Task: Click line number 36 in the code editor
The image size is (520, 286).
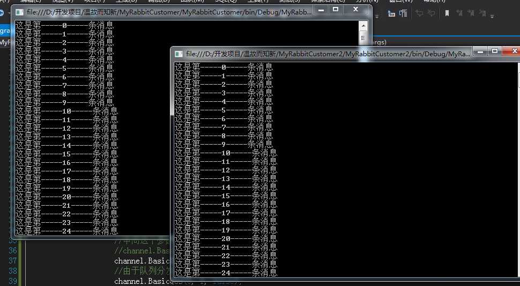Action: (13, 251)
